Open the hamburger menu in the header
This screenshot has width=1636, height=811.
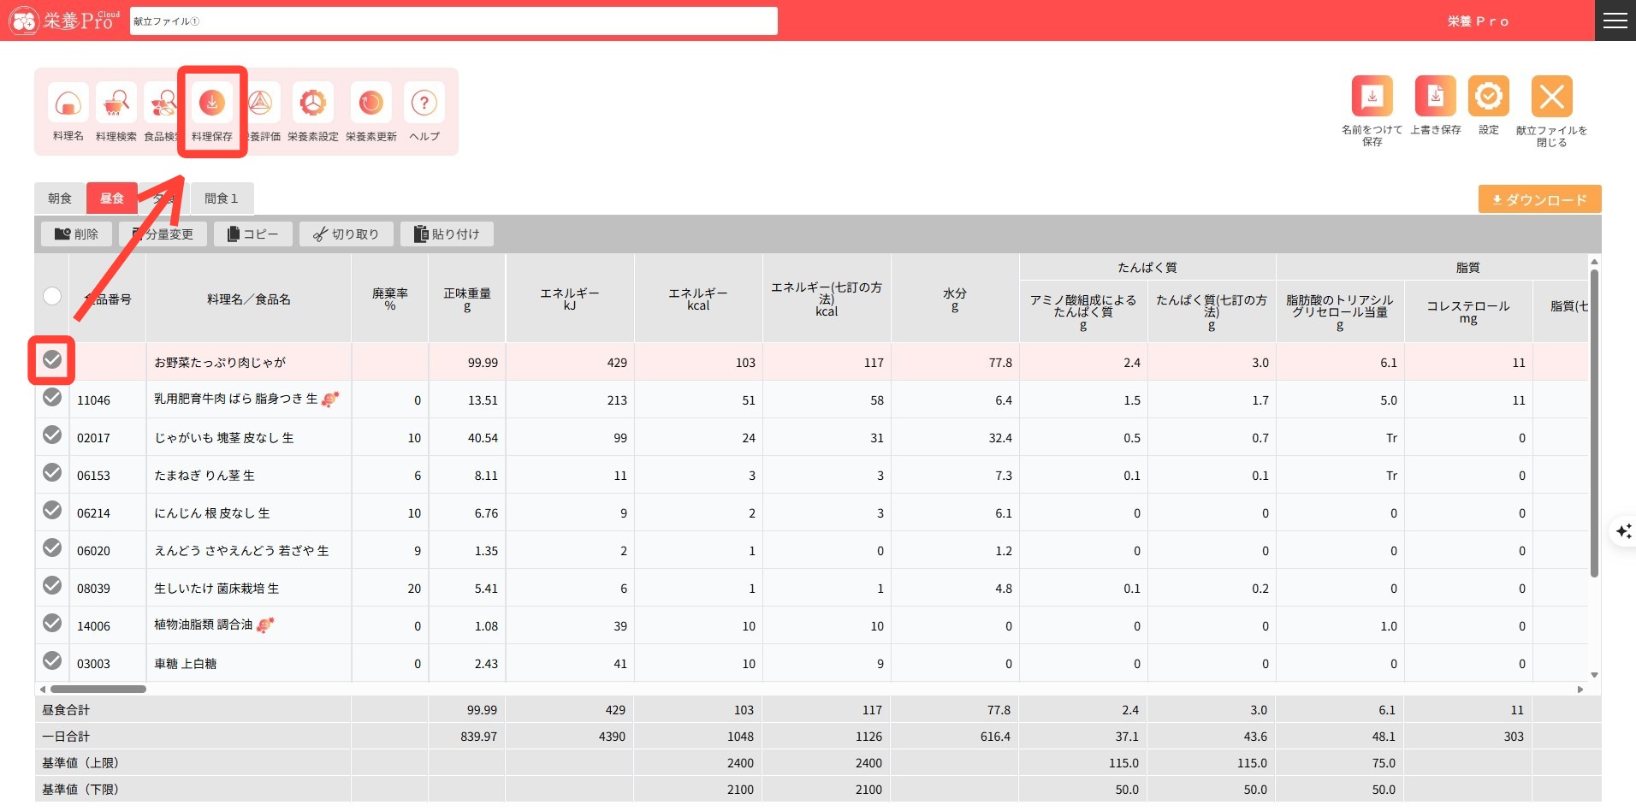(x=1615, y=21)
